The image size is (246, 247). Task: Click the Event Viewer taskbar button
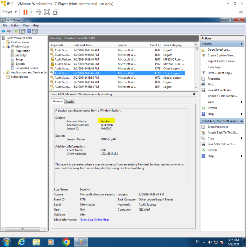point(81,242)
